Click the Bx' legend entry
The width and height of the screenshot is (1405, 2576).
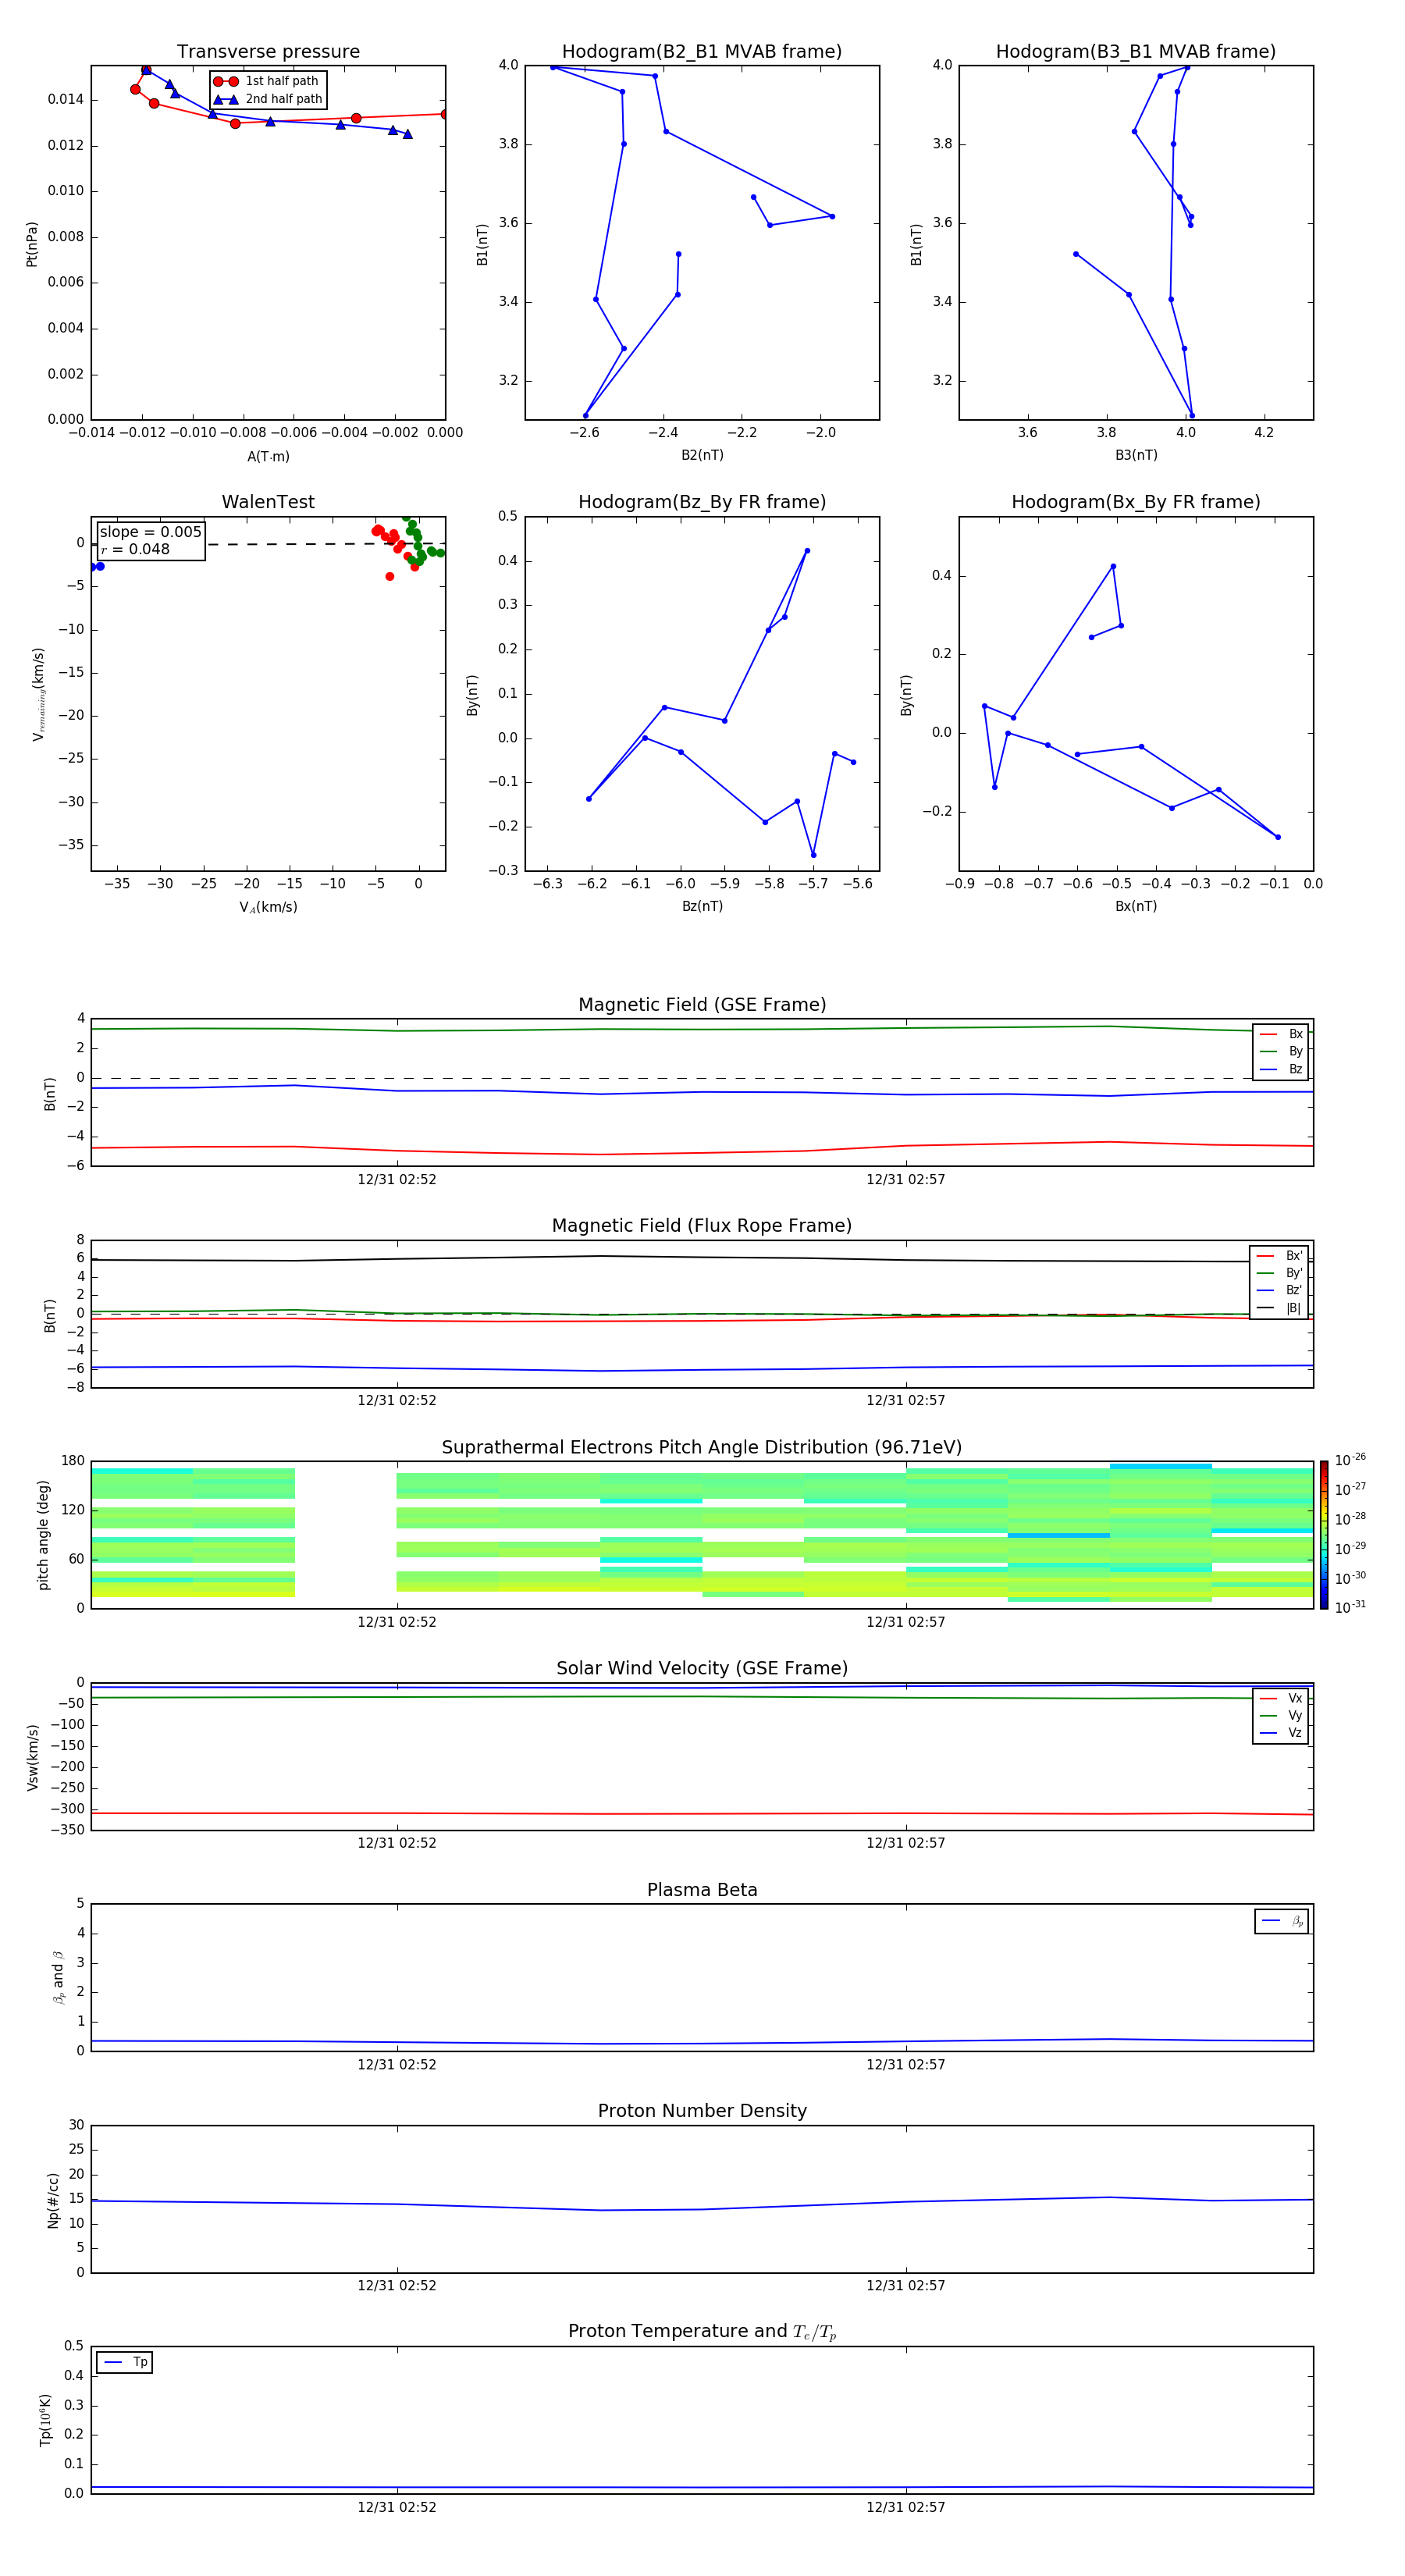[1280, 1256]
